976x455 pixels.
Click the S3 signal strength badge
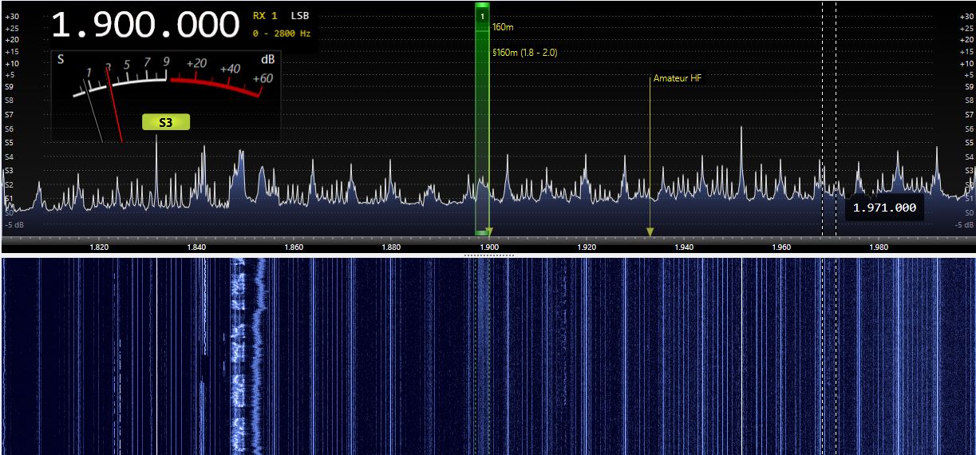166,122
